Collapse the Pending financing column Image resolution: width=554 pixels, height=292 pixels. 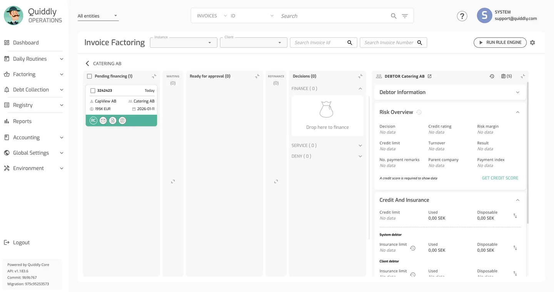click(154, 76)
